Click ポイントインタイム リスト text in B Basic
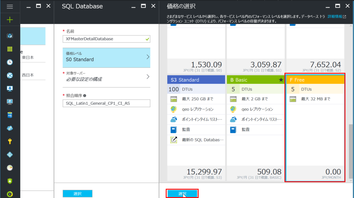 tap(261, 119)
